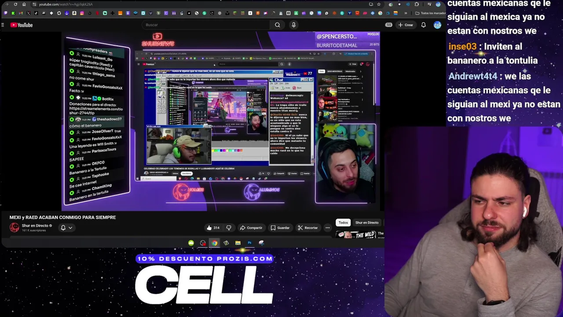Image resolution: width=563 pixels, height=317 pixels.
Task: Click the magnifier search button
Action: point(277,25)
